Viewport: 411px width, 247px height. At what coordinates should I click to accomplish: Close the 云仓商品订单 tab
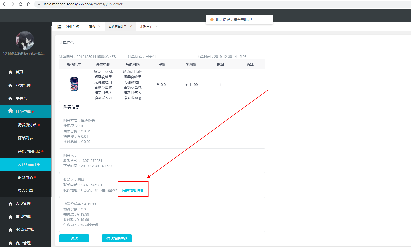click(131, 26)
